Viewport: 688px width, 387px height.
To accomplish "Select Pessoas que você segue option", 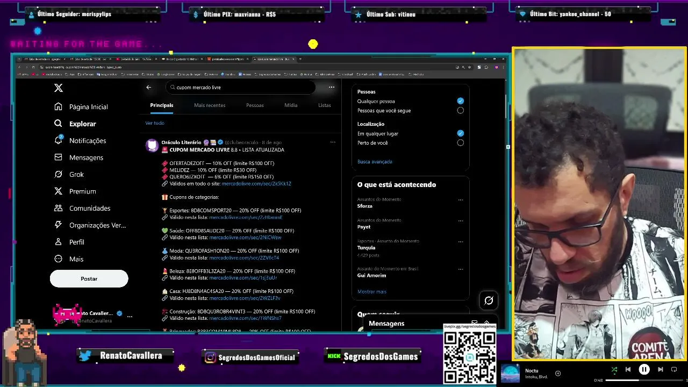I will 460,110.
